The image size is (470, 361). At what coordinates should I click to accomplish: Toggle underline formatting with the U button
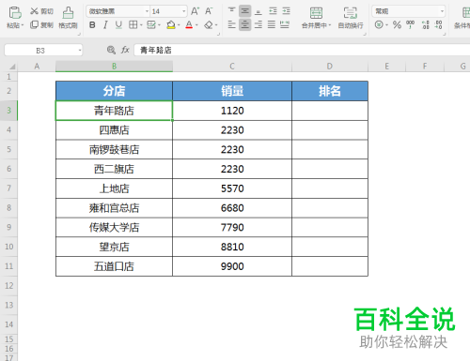point(118,24)
